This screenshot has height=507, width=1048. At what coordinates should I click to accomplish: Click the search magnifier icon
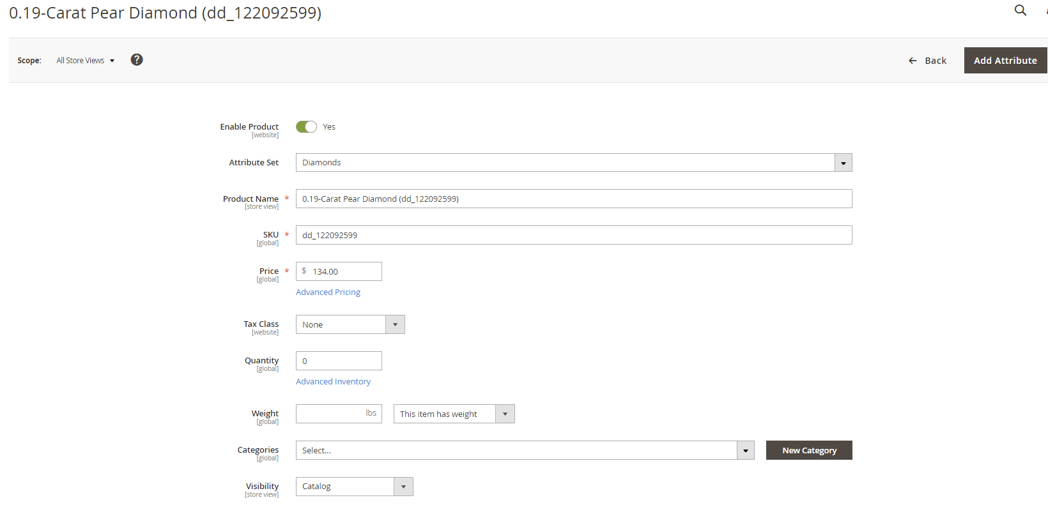coord(1021,10)
